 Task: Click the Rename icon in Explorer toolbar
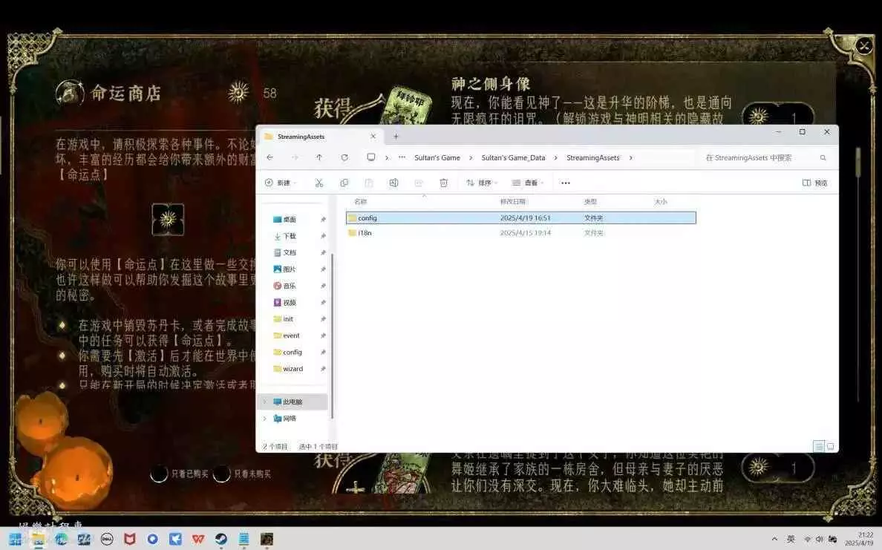tap(393, 183)
